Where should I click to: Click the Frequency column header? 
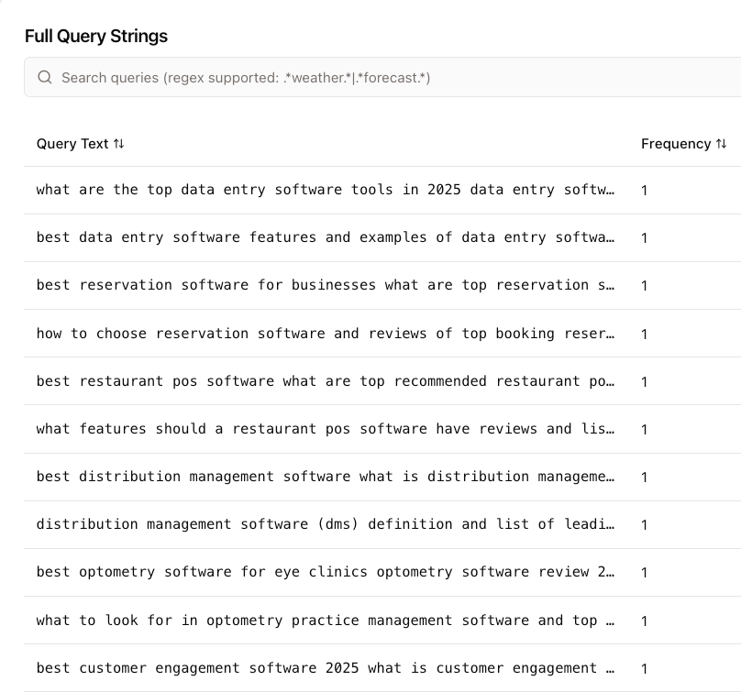676,144
